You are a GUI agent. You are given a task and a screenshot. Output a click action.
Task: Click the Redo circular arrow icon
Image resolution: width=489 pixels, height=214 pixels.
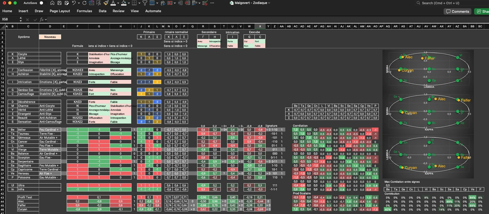84,3
